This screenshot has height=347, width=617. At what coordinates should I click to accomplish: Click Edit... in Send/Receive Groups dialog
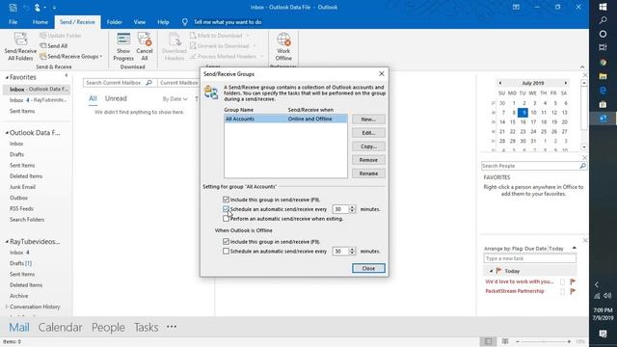(368, 133)
